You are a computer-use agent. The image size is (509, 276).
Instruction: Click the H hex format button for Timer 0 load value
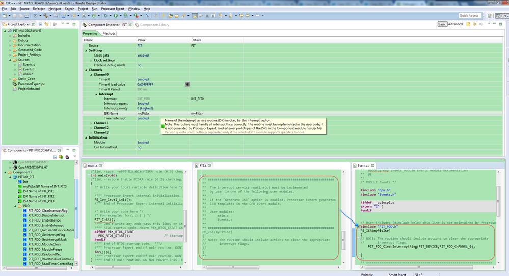tap(187, 84)
